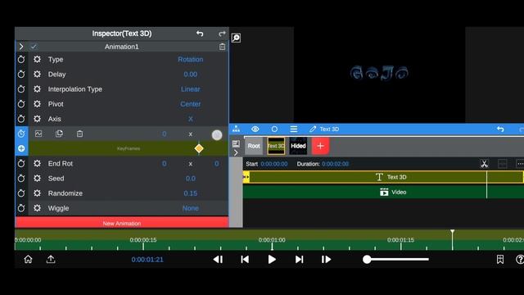This screenshot has width=524, height=295.
Task: Select the Root tab
Action: click(254, 146)
